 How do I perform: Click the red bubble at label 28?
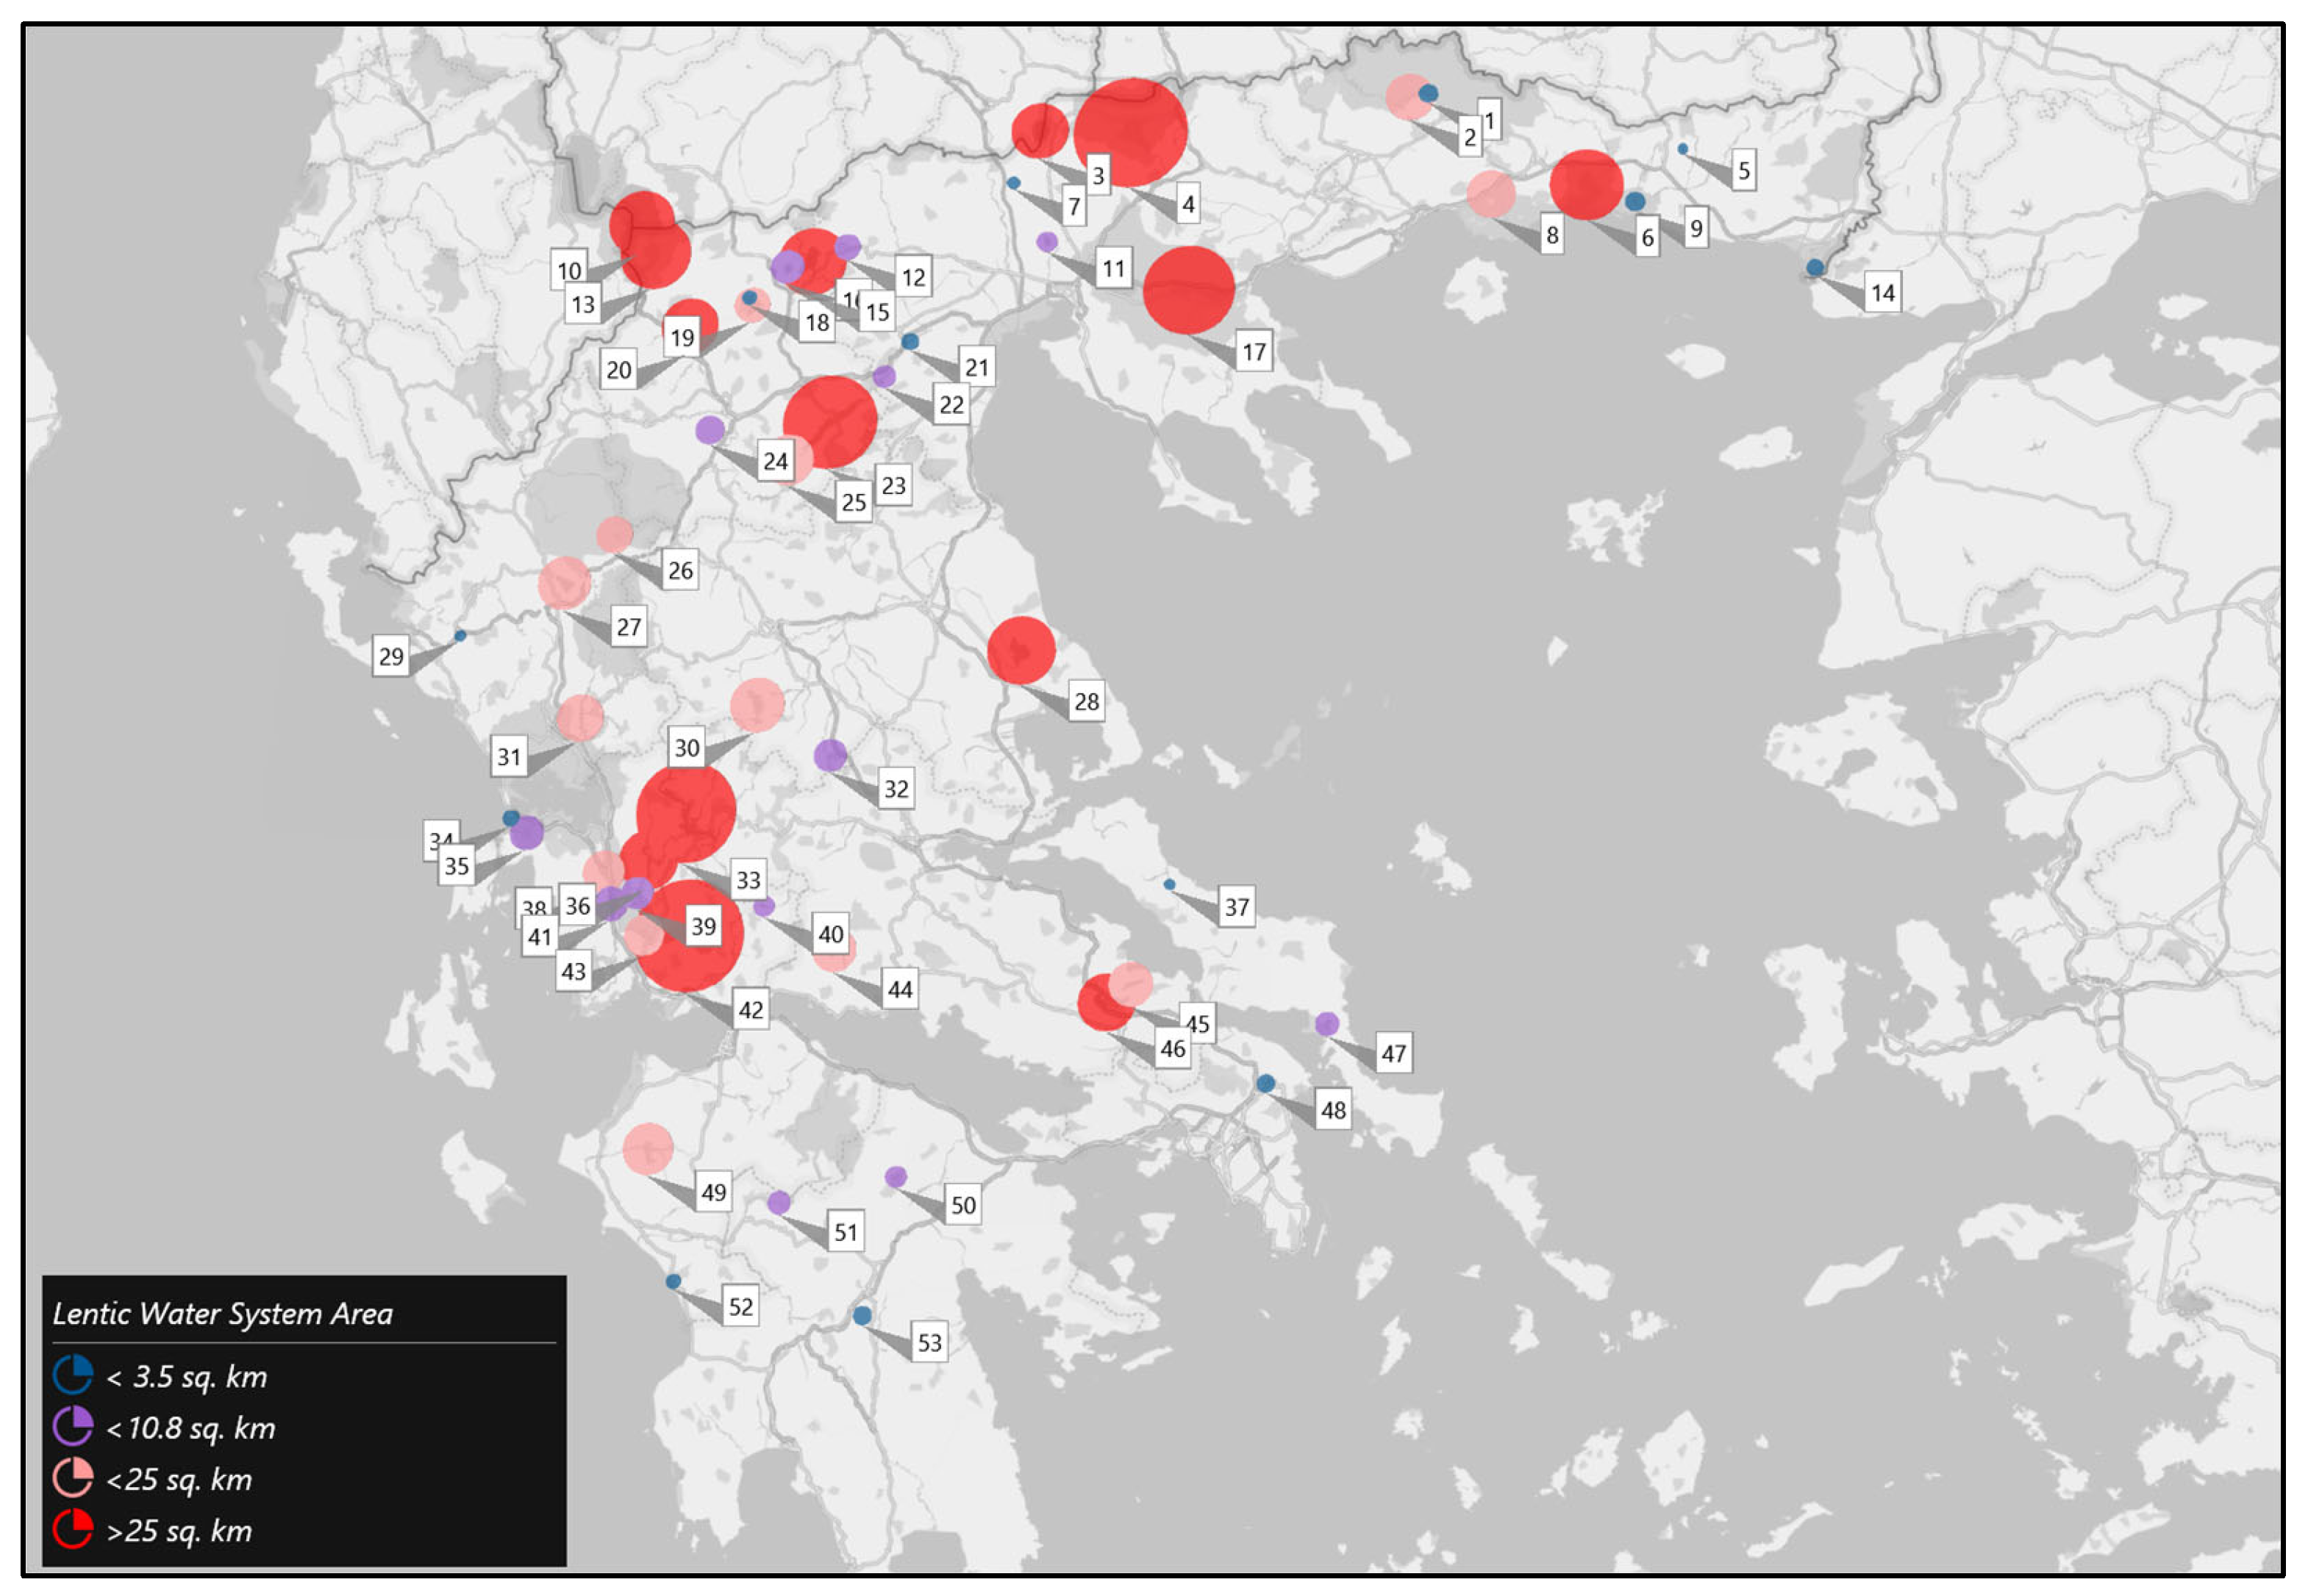[x=1021, y=650]
